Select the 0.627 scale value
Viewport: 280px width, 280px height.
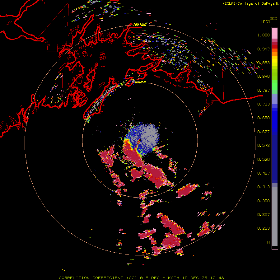(x=264, y=132)
